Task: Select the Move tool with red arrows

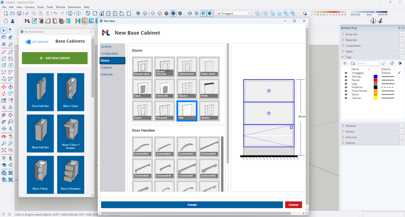Action: 4,87
